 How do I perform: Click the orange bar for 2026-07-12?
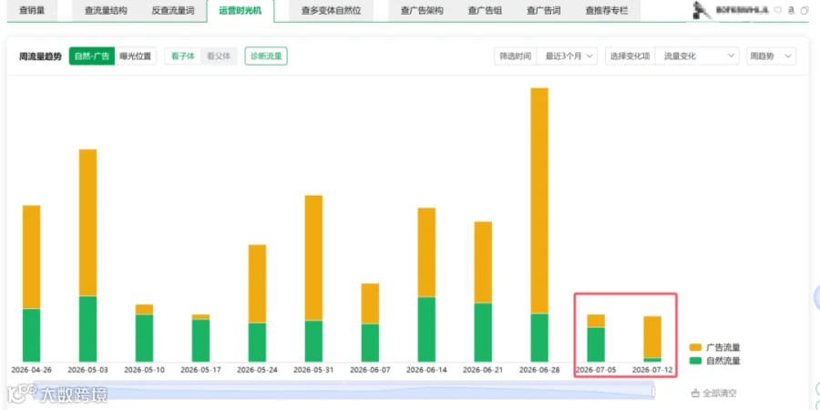click(x=652, y=337)
